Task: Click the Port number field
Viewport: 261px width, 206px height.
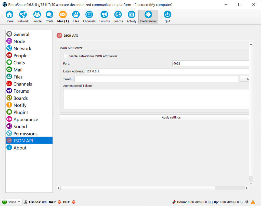Action: 210,63
